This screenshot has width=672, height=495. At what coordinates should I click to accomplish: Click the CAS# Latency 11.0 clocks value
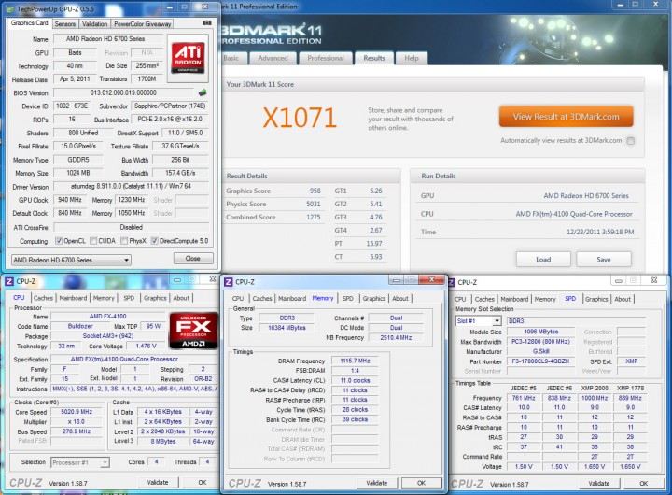[355, 380]
